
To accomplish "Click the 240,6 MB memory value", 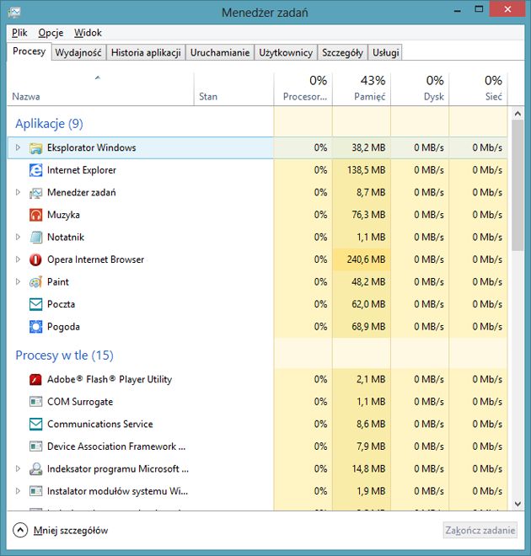I will pos(366,259).
